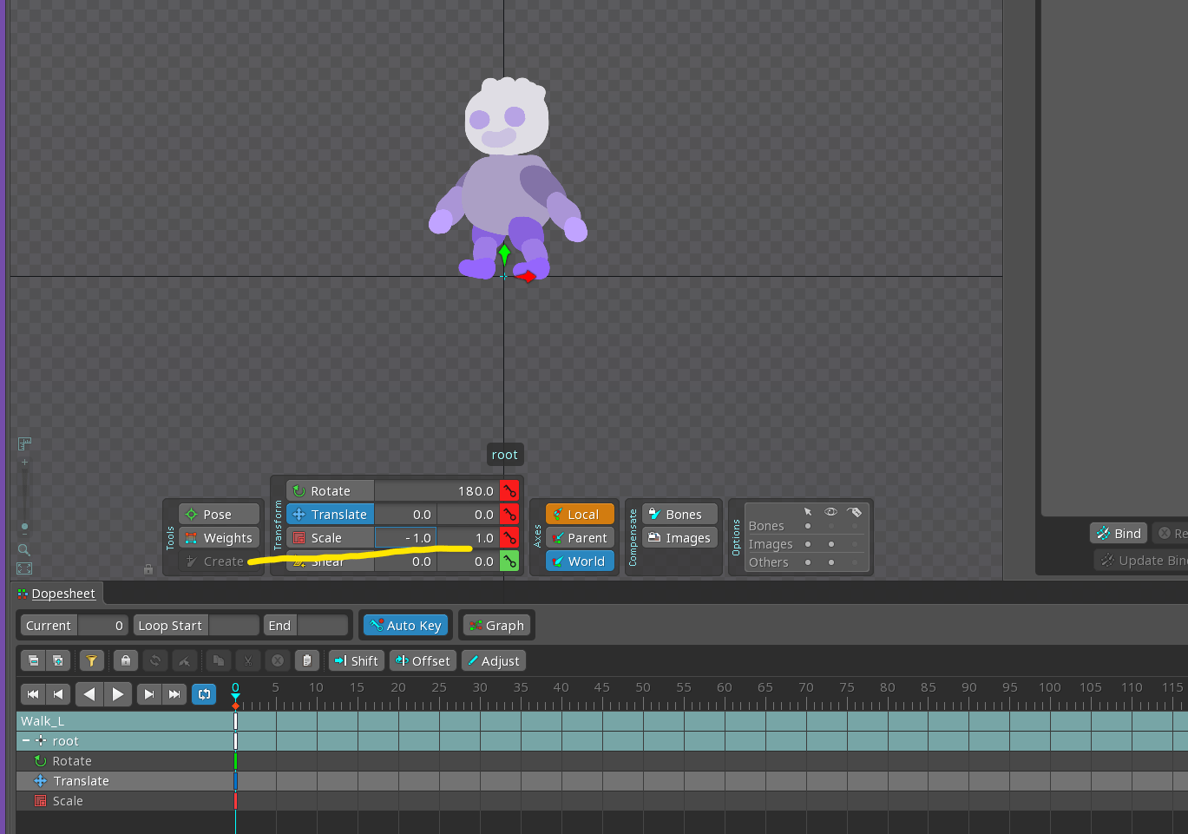Collapse all rows in the dopesheet
Screen dimensions: 1188x834
[x=33, y=660]
